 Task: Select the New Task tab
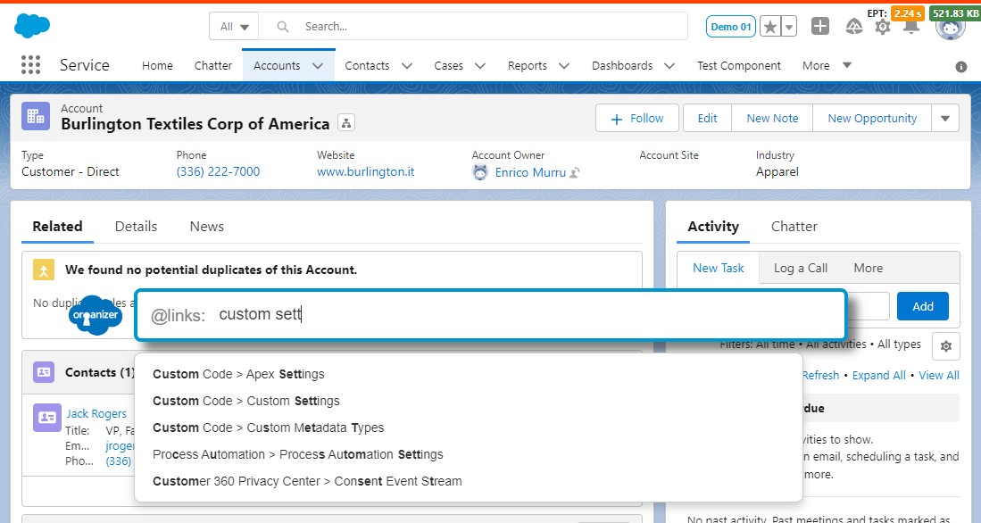click(719, 268)
